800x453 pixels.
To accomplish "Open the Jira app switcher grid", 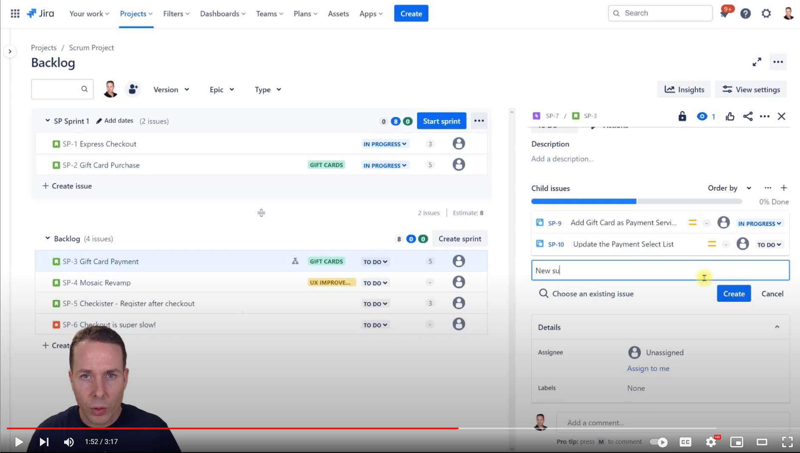I will (x=15, y=14).
